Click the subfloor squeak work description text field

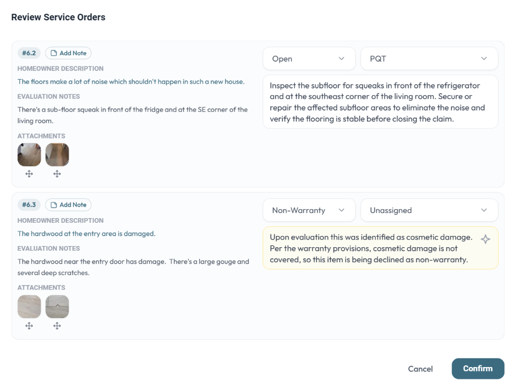380,102
